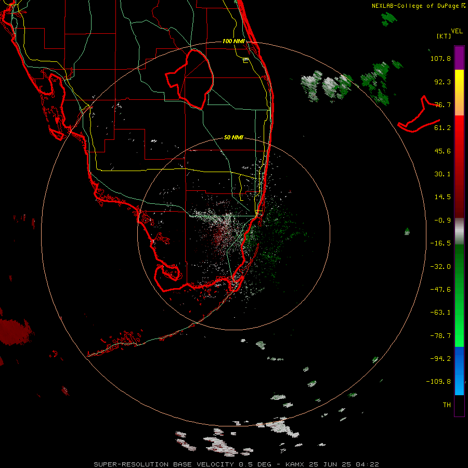Click the NEXLAB-College of DuPage title text
This screenshot has height=468, width=468.
(x=416, y=6)
